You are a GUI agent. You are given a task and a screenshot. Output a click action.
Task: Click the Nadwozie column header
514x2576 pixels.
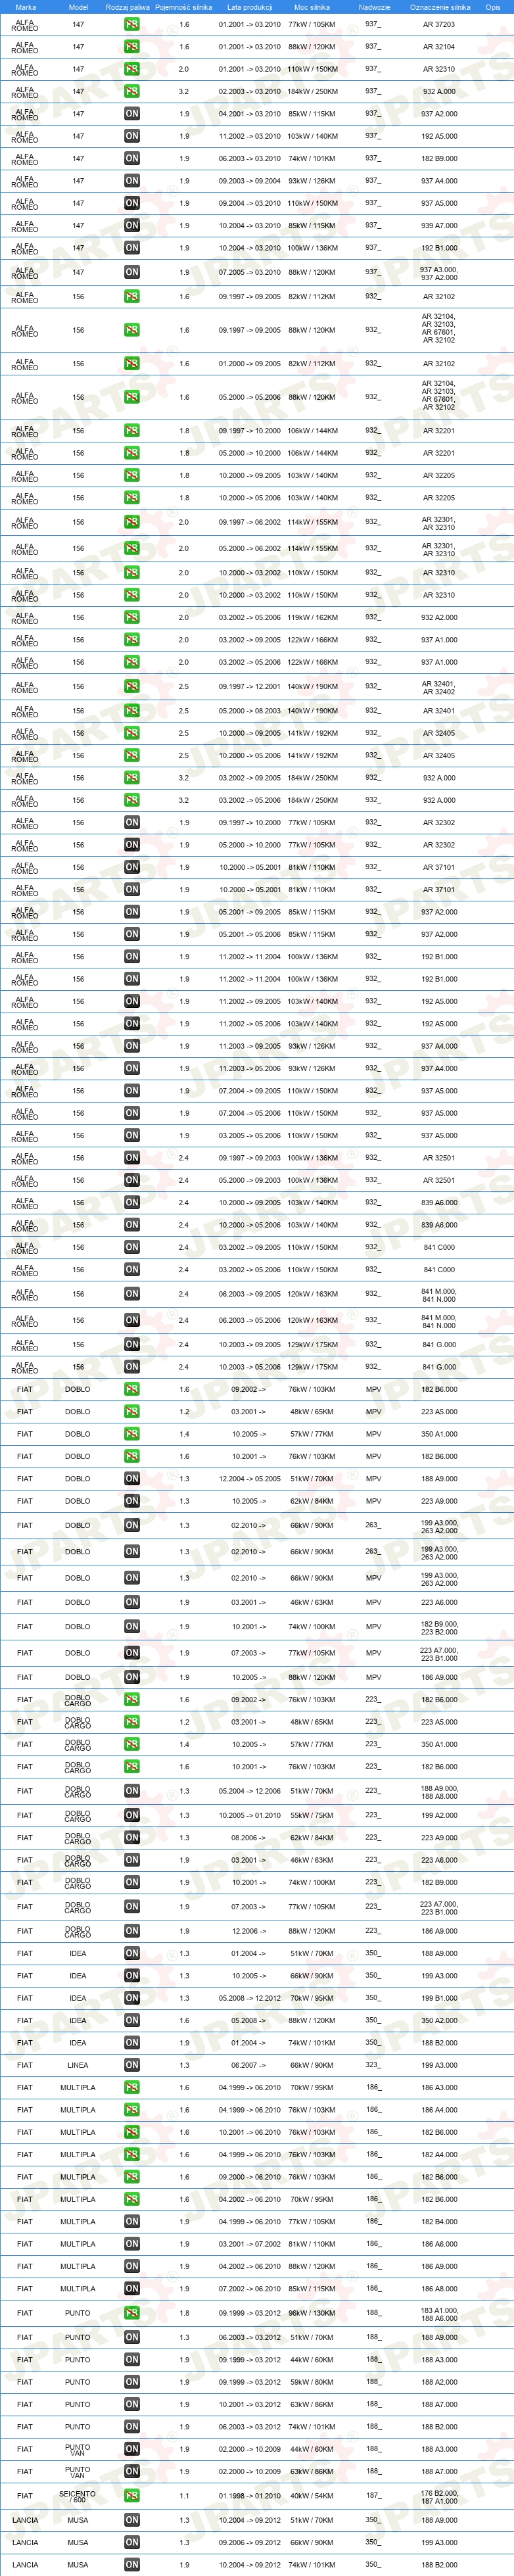pos(374,7)
